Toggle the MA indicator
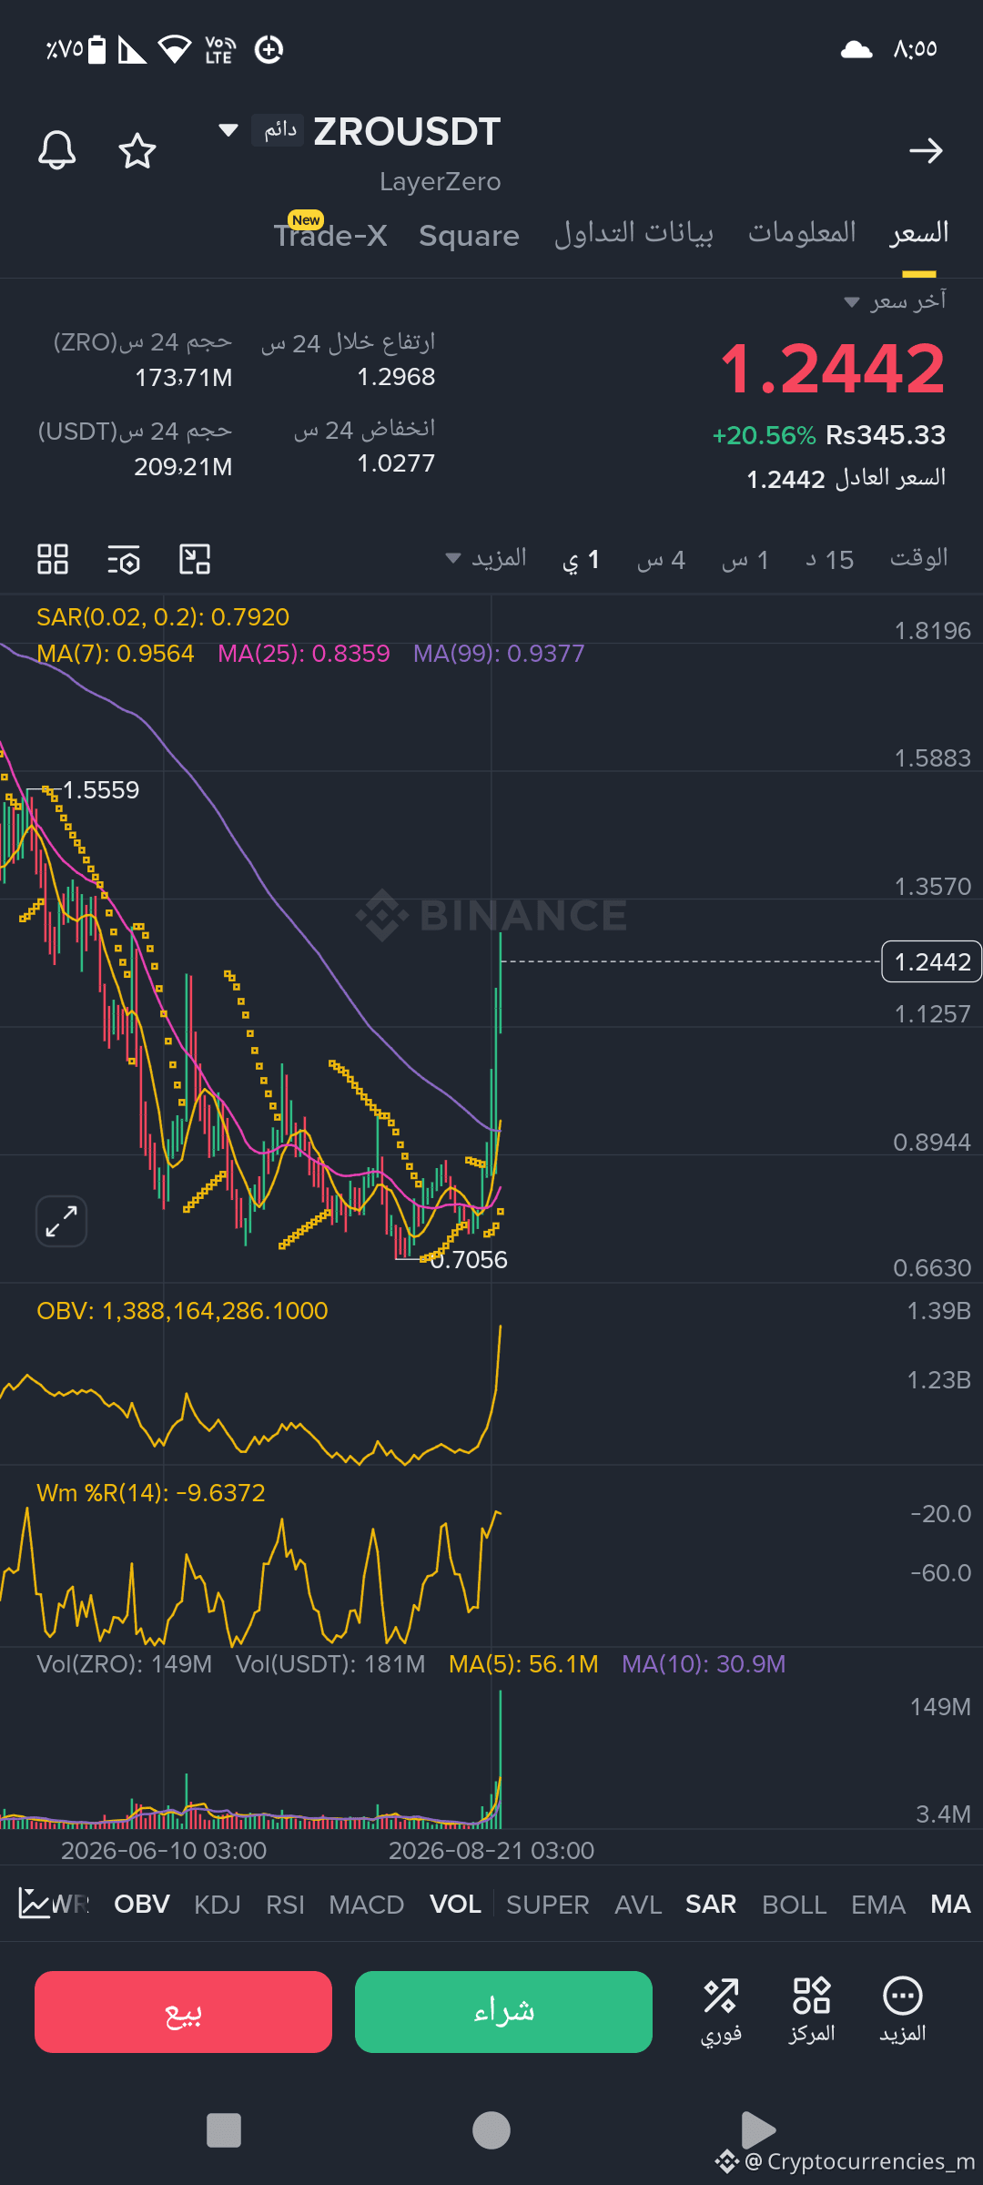Image resolution: width=983 pixels, height=2185 pixels. coord(950,1904)
